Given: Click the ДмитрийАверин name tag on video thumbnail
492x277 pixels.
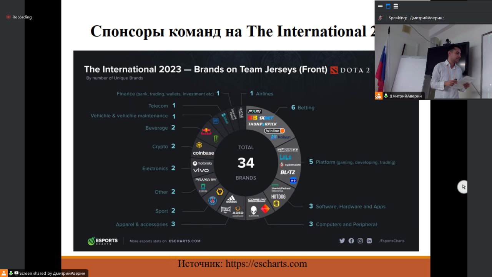Looking at the screenshot, I should click(x=406, y=96).
